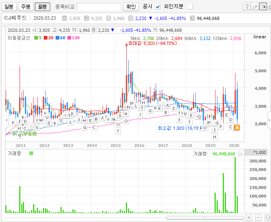Switch to the 일봉 daily chart
Viewport: 271px width, 222px height.
click(x=9, y=7)
